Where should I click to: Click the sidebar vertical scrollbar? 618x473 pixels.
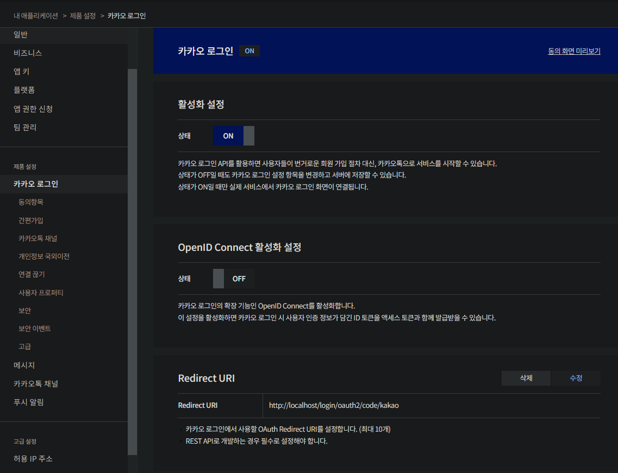133,262
